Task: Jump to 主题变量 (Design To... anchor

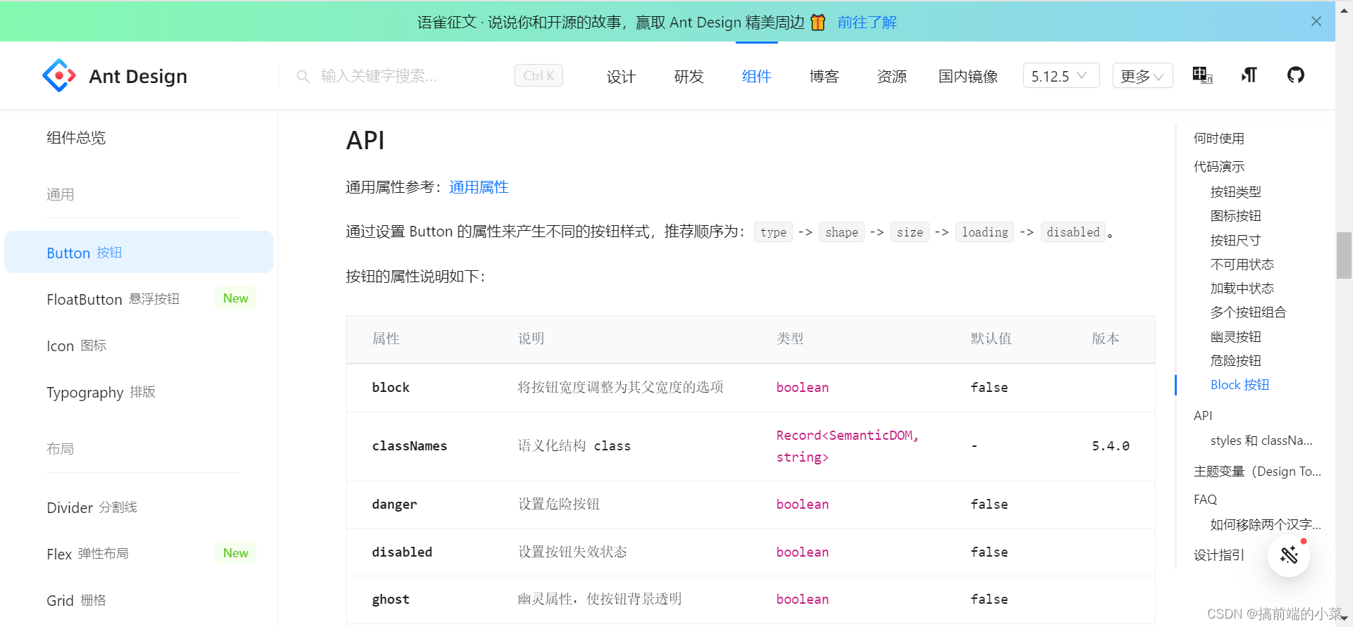Action: coord(1257,471)
